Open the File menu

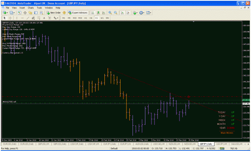[x=8, y=8]
